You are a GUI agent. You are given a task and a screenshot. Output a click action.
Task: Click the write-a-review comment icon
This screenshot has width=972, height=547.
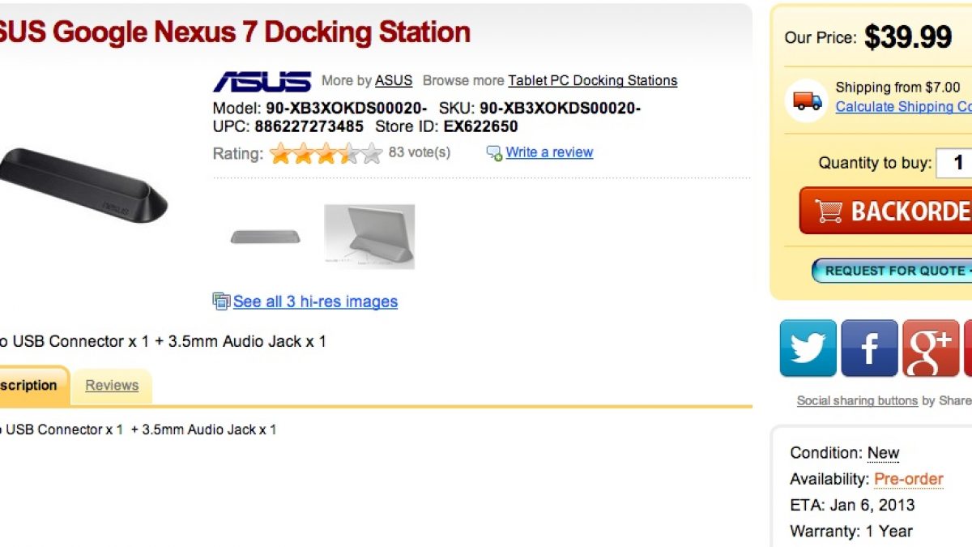[x=494, y=153]
